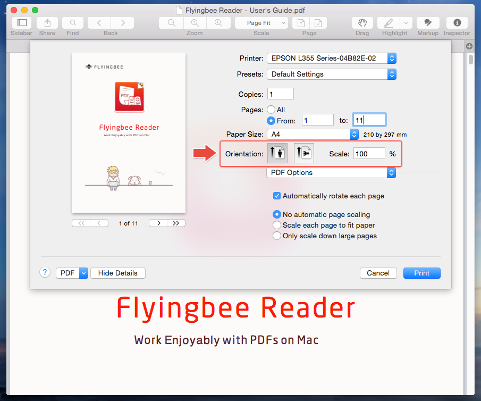This screenshot has width=481, height=401.
Task: Jump to last preview page
Action: click(x=176, y=223)
